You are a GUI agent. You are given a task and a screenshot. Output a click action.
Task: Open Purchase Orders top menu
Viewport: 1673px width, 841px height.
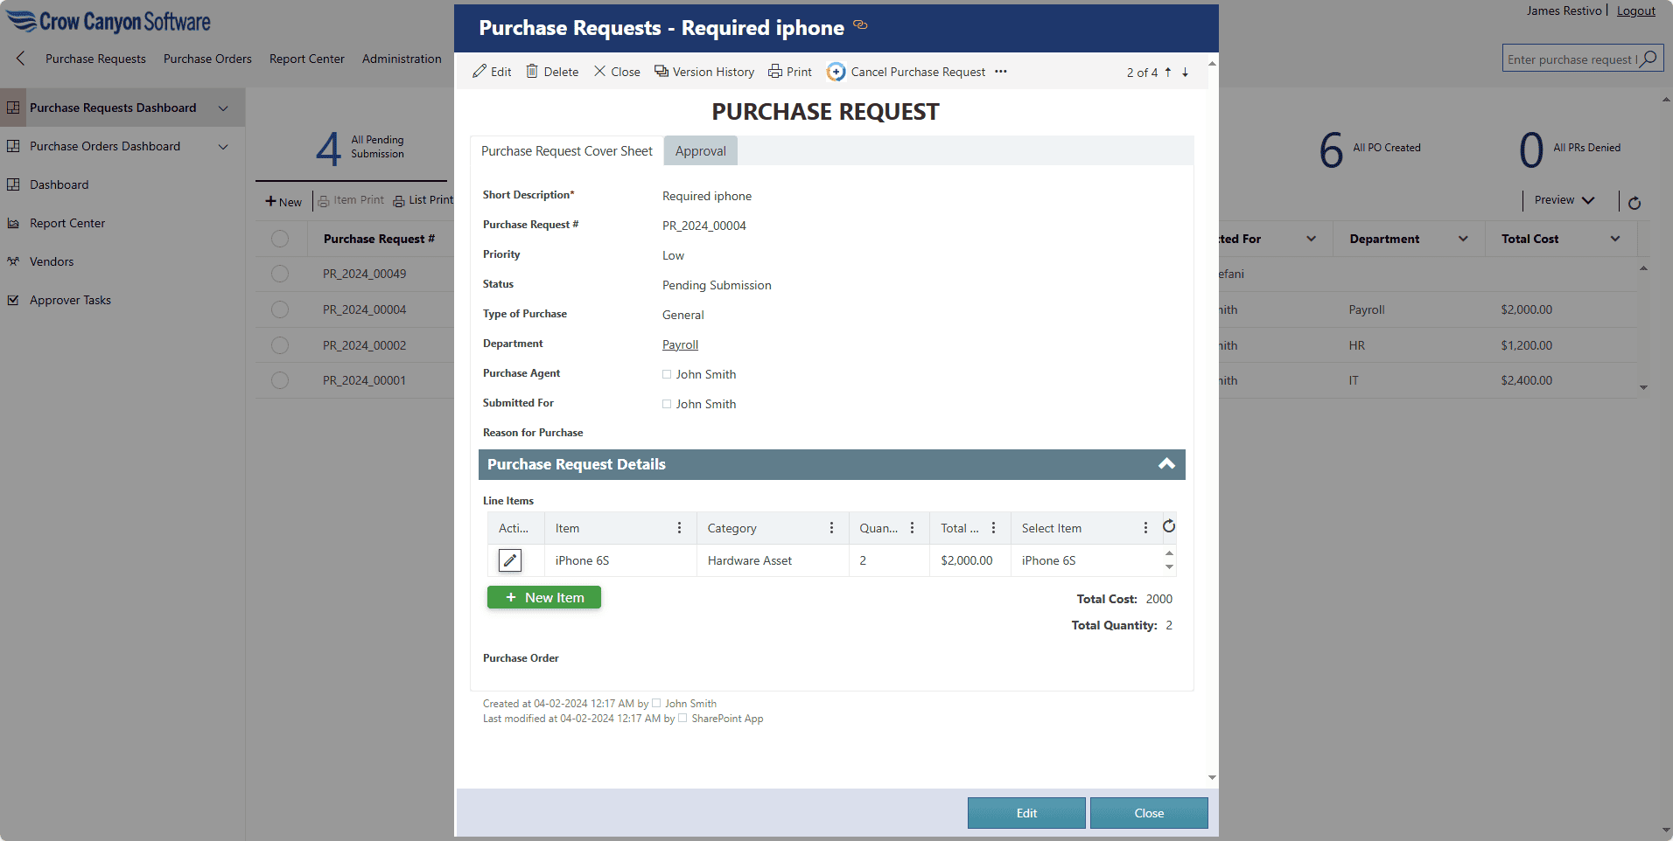point(207,59)
